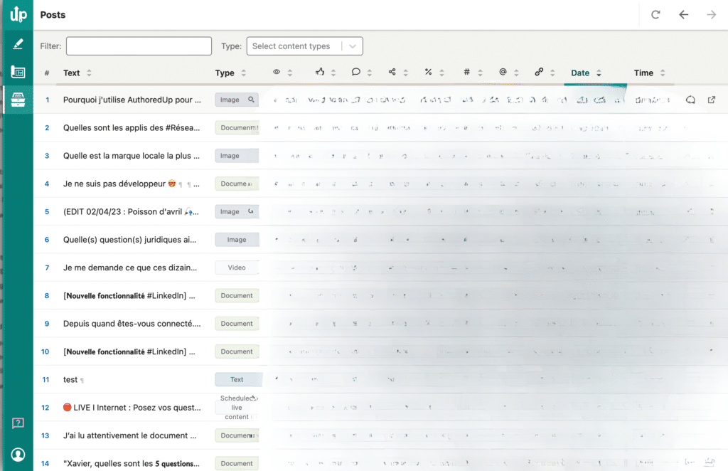This screenshot has height=471, width=728.
Task: Open the Select content types dropdown
Action: (x=304, y=46)
